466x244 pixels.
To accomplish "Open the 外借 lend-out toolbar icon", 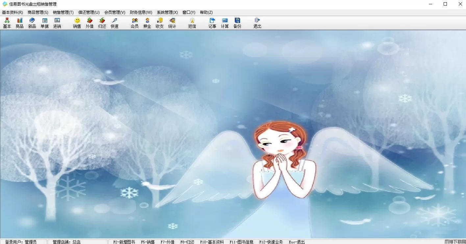I will click(x=89, y=23).
